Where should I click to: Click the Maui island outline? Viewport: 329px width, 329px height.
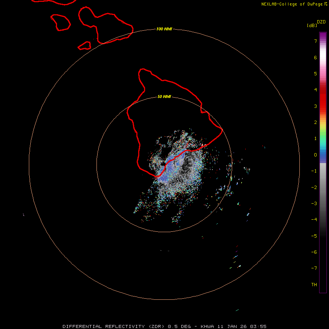tap(106, 25)
